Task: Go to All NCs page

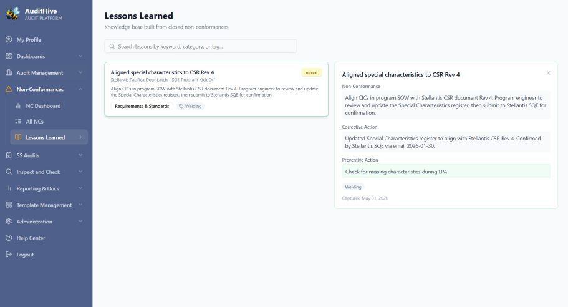Action: 49,122
